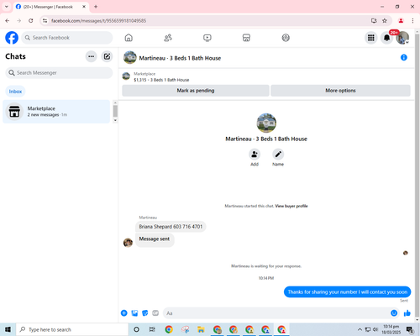Select the 'Thanks for sharing your number' bubble
Image resolution: width=420 pixels, height=336 pixels.
[x=348, y=291]
